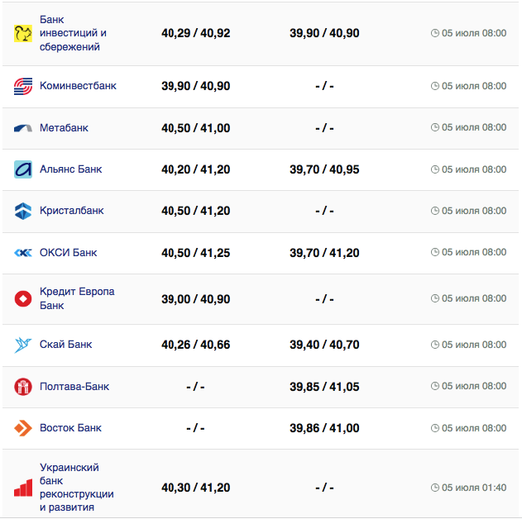Click the 40,29 / 40,92 exchange rate value
The width and height of the screenshot is (522, 519).
195,33
